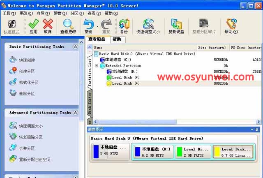263x178 pixels.
Task: Click the Name column header
Action: coord(145,48)
